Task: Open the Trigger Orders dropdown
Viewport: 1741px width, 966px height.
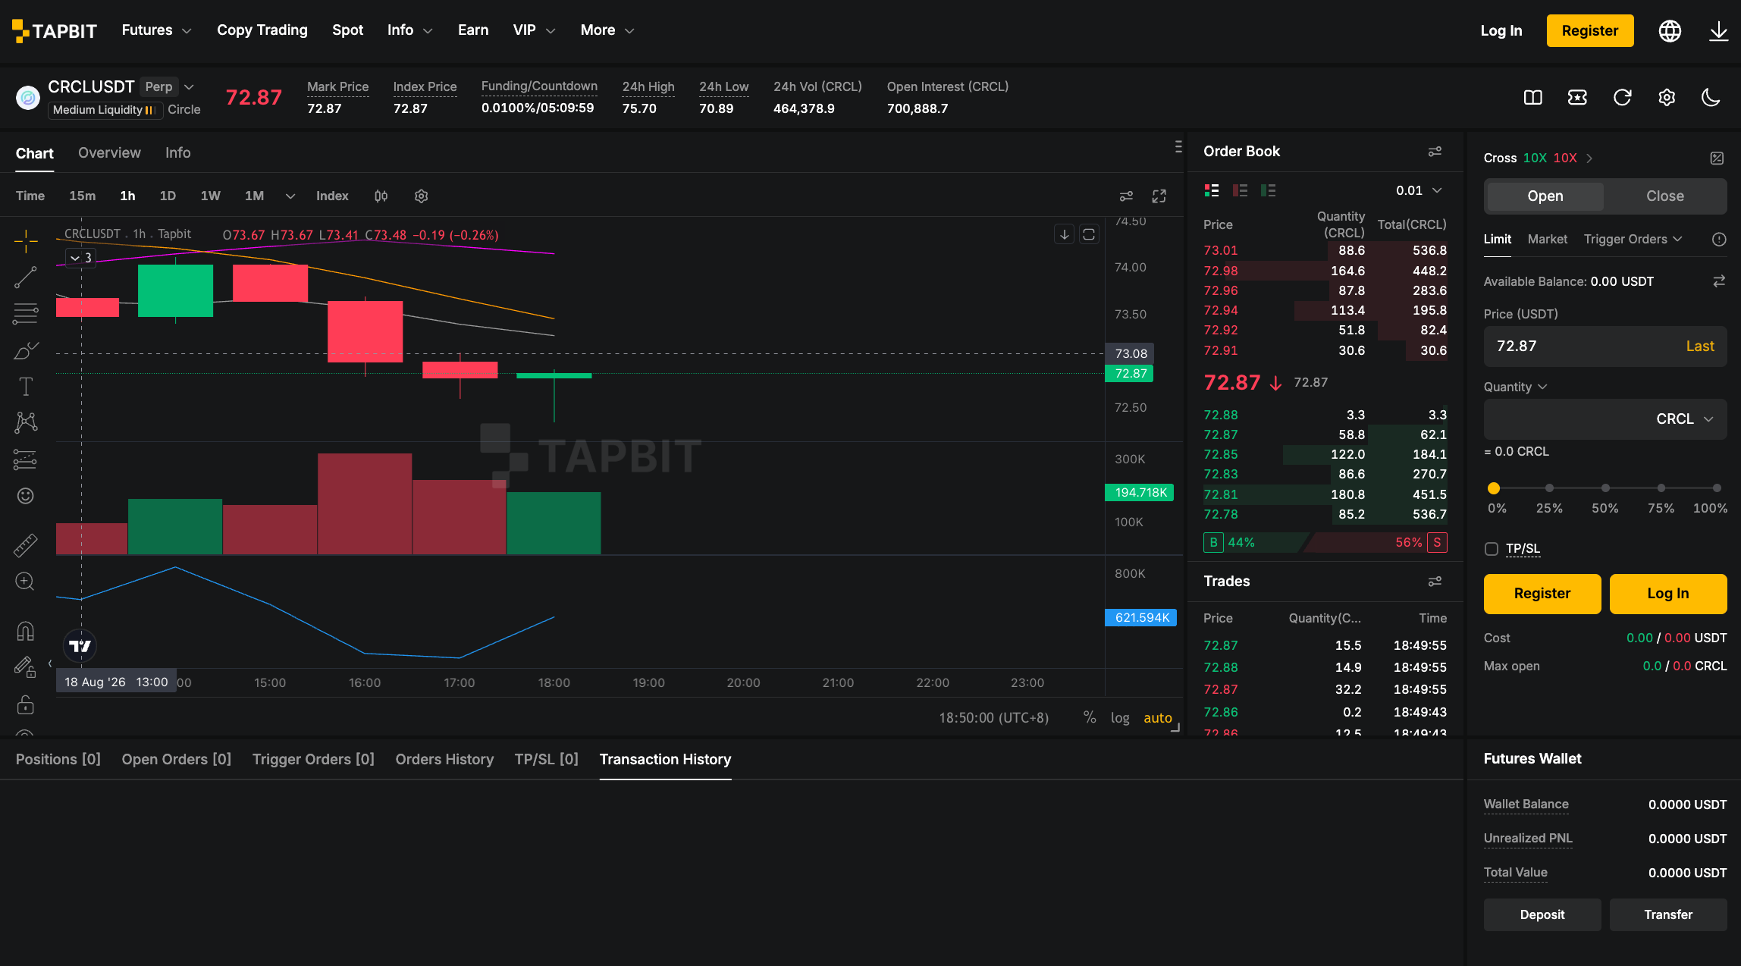Action: [x=1633, y=239]
